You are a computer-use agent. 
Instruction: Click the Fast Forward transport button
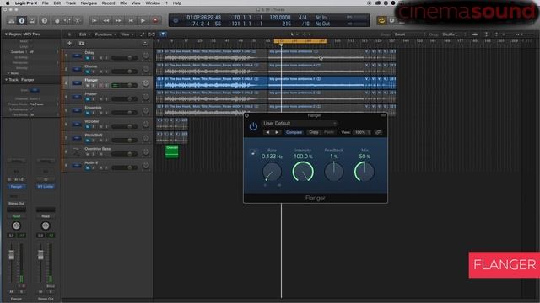[x=118, y=20]
